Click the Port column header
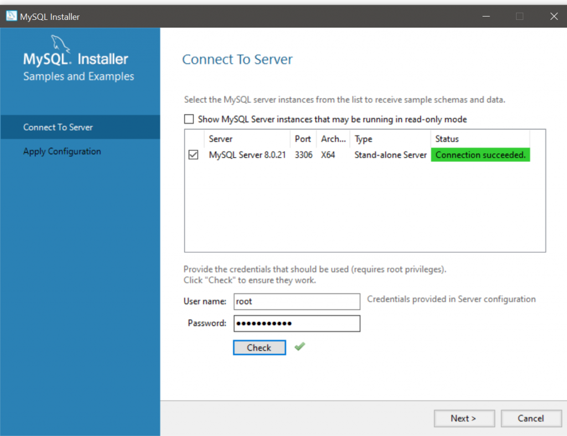This screenshot has width=567, height=436. [303, 139]
